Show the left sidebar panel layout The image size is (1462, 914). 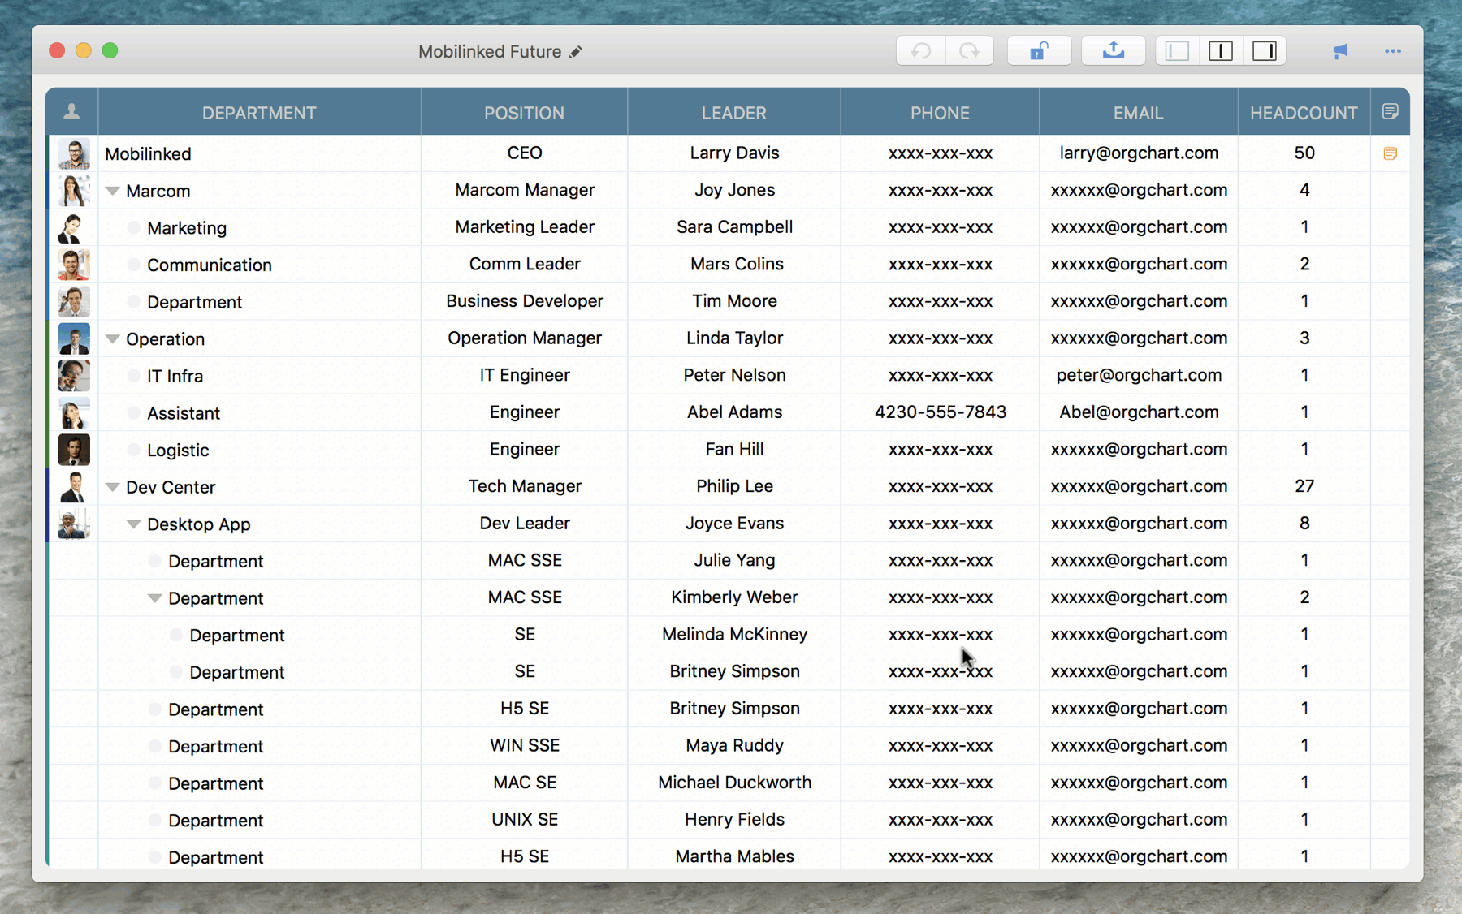pyautogui.click(x=1177, y=51)
